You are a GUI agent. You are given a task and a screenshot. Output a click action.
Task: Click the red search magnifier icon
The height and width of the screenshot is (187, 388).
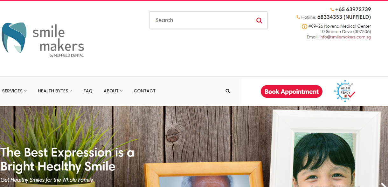click(259, 20)
